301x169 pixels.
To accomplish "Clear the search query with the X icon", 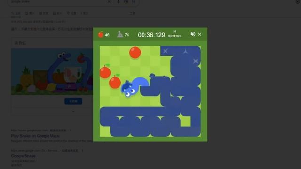I will click(109, 2).
